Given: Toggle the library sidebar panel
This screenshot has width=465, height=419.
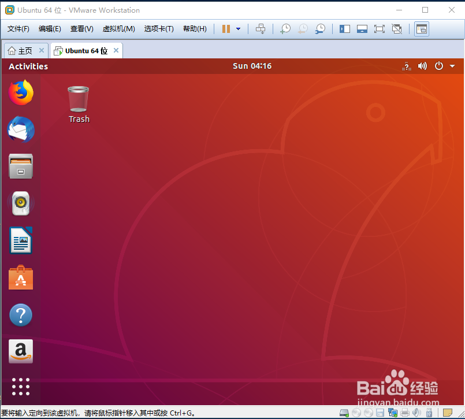Looking at the screenshot, I should pos(345,29).
